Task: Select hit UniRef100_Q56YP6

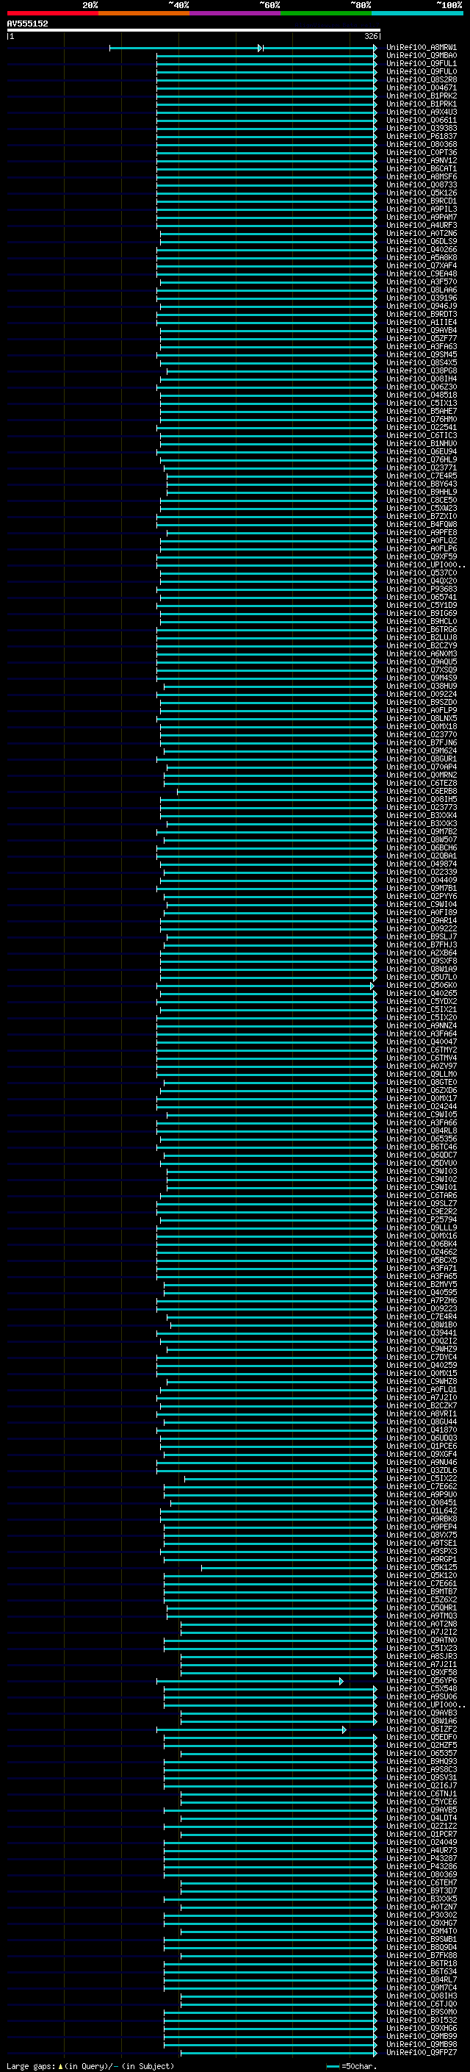Action: 422,1680
